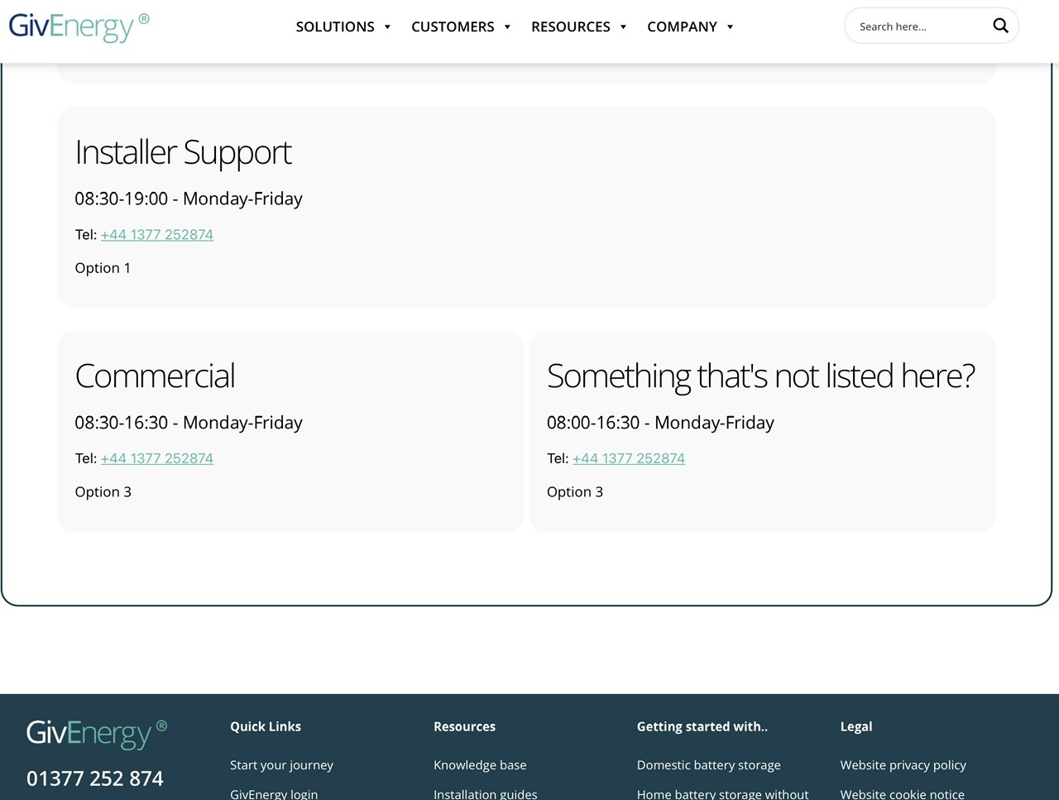Image resolution: width=1059 pixels, height=800 pixels.
Task: Open the SOLUTIONS menu item
Action: tap(335, 26)
